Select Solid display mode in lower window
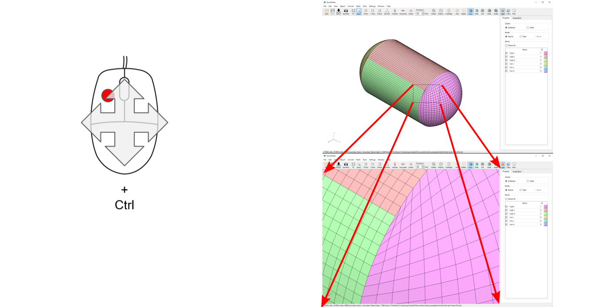The height and width of the screenshot is (307, 608). [x=477, y=165]
